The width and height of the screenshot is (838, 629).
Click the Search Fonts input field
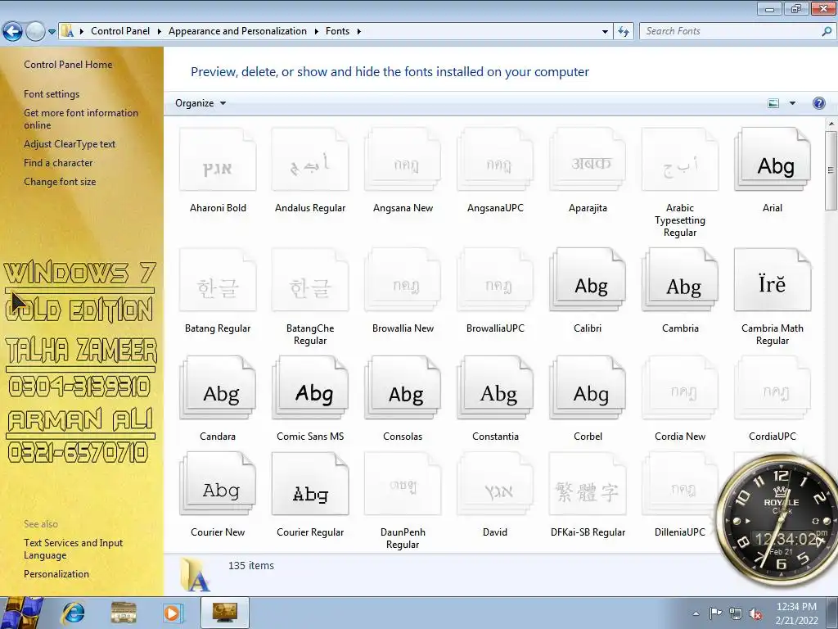731,31
